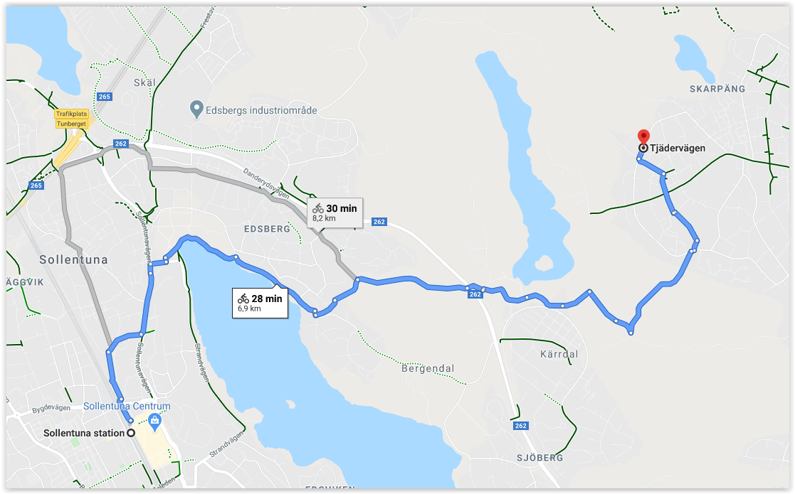The height and width of the screenshot is (494, 795).
Task: Select the alternative 30 min 8,2 km route
Action: 335,213
